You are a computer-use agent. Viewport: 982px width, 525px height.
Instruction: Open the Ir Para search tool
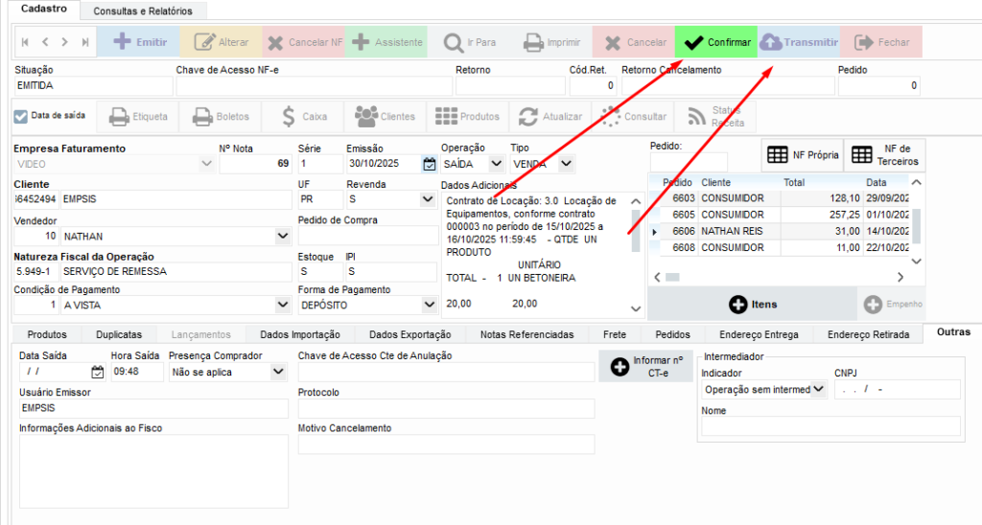click(469, 42)
